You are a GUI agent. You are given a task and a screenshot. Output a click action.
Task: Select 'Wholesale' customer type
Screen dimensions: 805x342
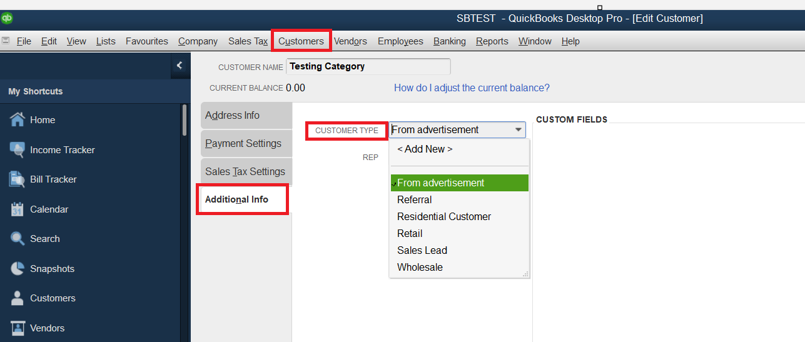pos(459,268)
